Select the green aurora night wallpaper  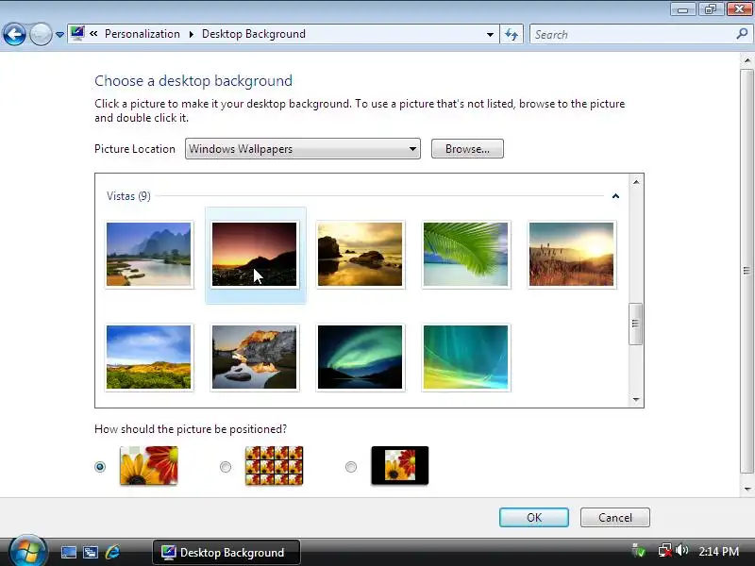point(361,358)
